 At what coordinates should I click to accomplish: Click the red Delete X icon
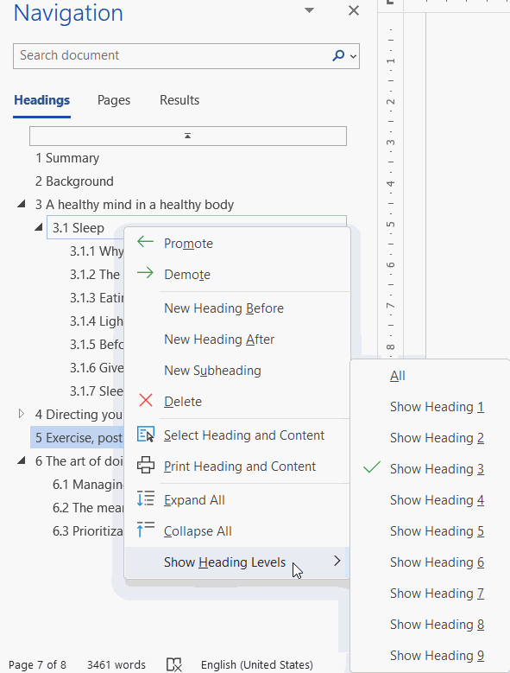pyautogui.click(x=146, y=401)
